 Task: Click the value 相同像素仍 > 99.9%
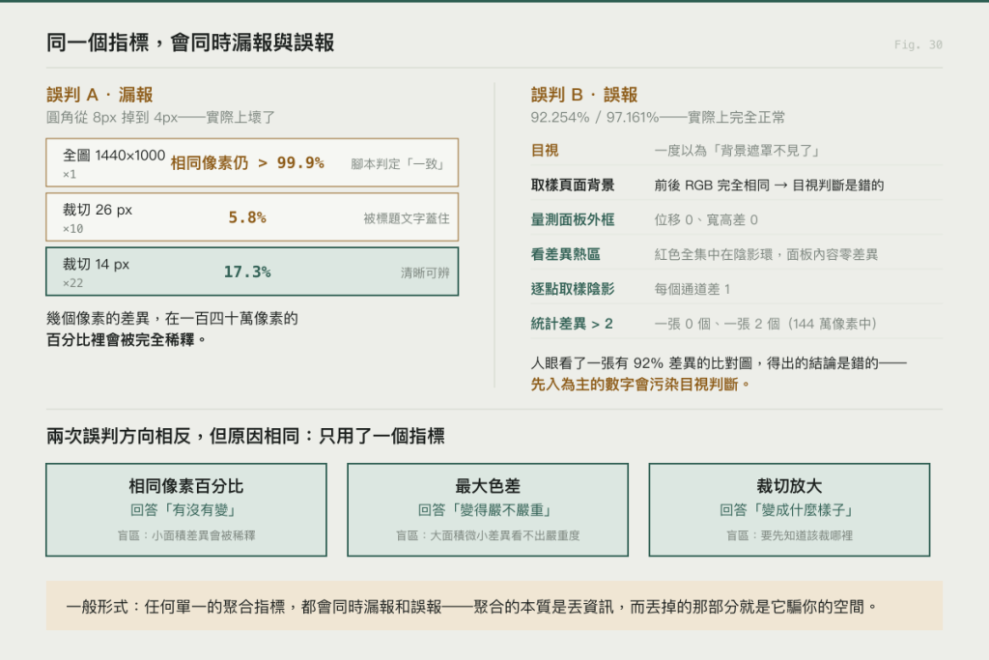coord(247,162)
